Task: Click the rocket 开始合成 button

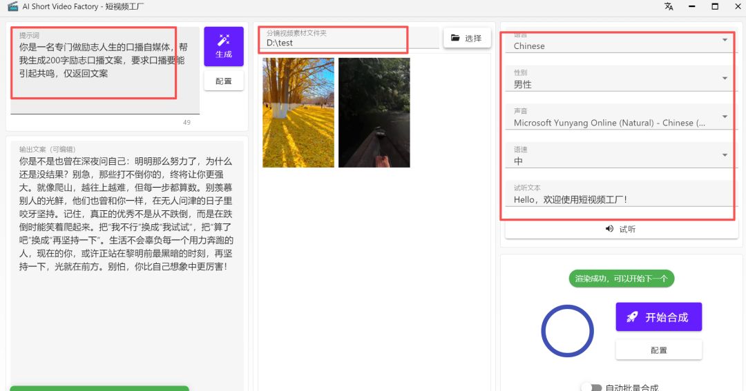Action: pos(658,317)
